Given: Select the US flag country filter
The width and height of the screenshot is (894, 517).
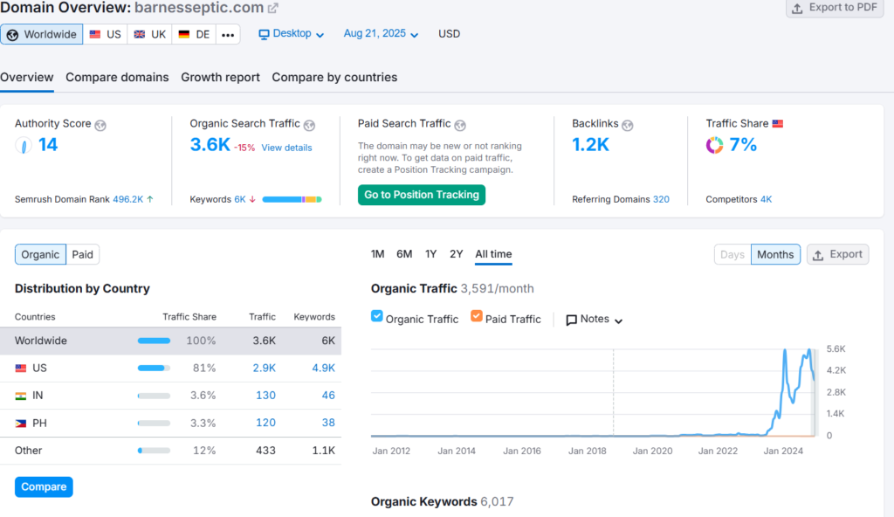Looking at the screenshot, I should point(106,34).
